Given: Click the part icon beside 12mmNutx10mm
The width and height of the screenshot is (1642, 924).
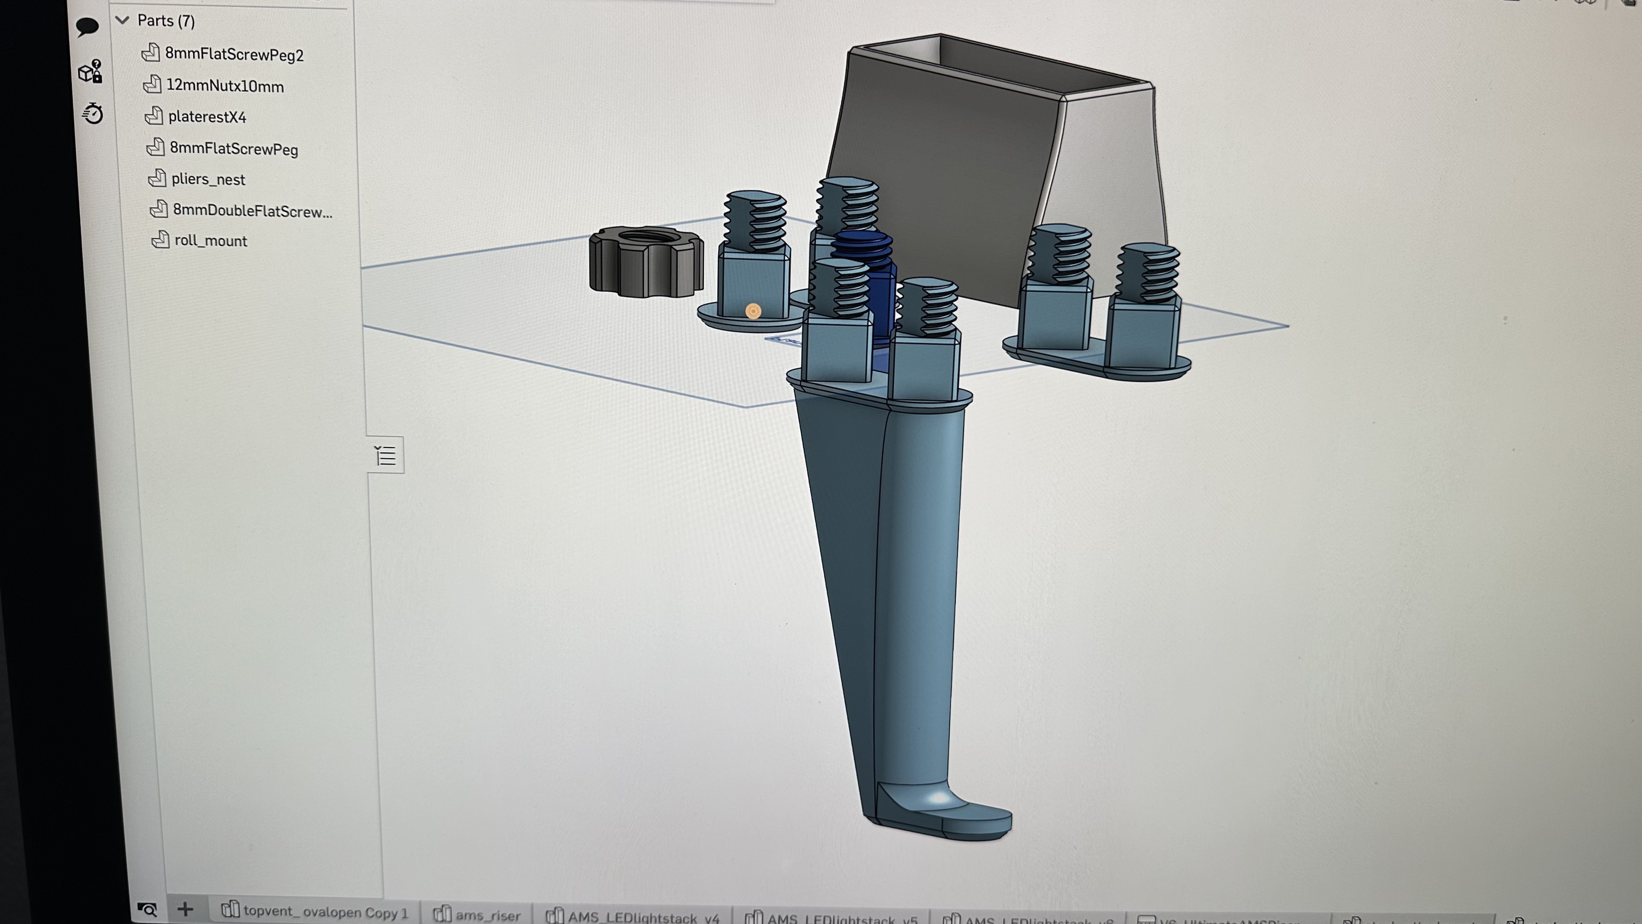Looking at the screenshot, I should [x=152, y=84].
